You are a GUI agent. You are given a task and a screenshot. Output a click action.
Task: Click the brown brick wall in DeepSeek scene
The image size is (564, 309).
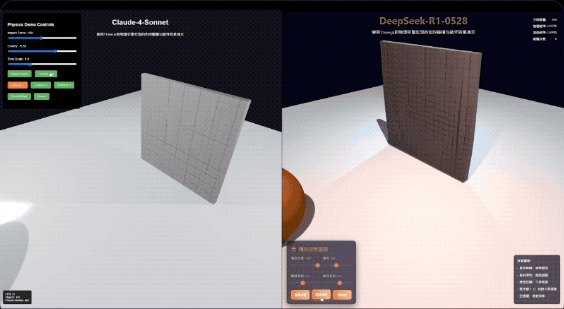coord(430,110)
